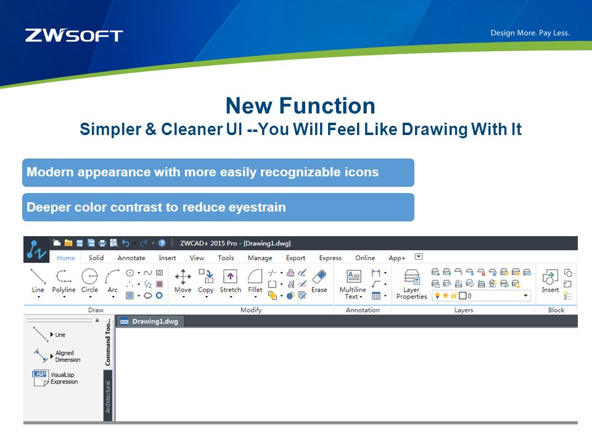Viewport: 592px width, 444px height.
Task: Open Layer Properties manager
Action: coord(411,283)
